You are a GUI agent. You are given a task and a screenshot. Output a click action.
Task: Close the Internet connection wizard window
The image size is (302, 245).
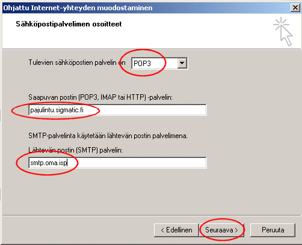click(295, 8)
